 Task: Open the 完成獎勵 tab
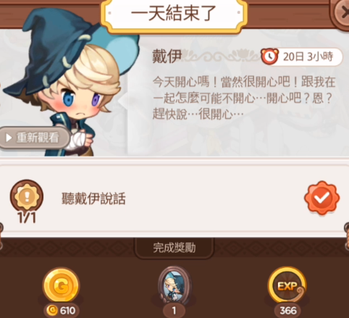click(x=174, y=248)
